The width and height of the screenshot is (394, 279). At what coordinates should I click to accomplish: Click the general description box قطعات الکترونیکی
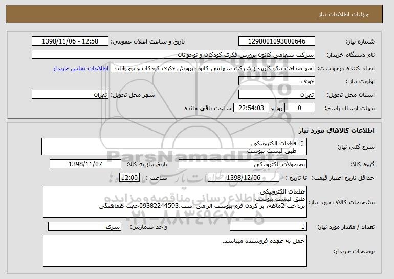pos(174,146)
